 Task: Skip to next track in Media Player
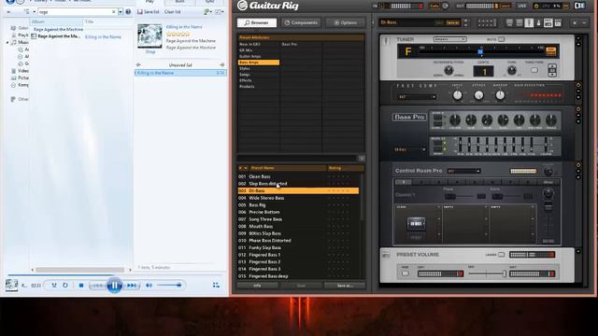pyautogui.click(x=132, y=286)
